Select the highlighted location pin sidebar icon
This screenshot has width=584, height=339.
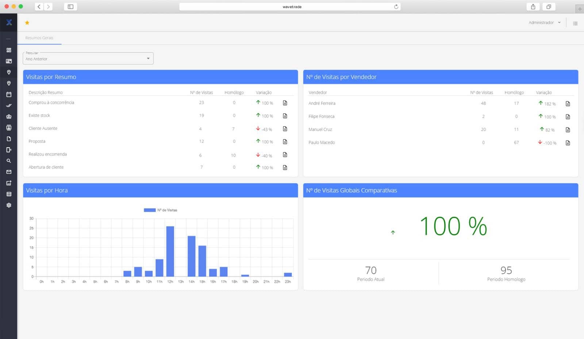pyautogui.click(x=9, y=72)
